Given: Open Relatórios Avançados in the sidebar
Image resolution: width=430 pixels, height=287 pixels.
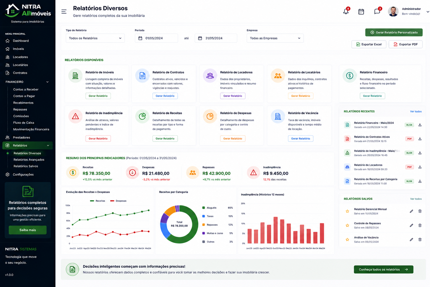Looking at the screenshot, I should (x=29, y=160).
